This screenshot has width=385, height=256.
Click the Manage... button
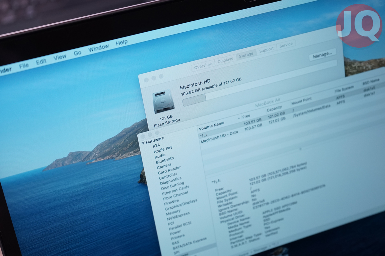pyautogui.click(x=323, y=55)
